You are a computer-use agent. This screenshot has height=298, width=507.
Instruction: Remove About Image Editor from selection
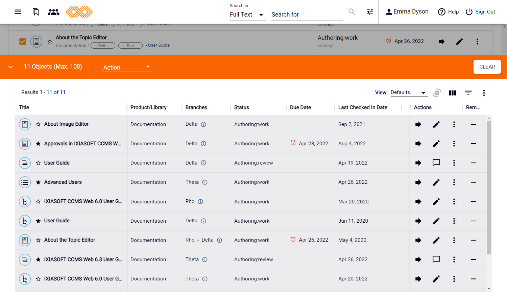(x=474, y=124)
